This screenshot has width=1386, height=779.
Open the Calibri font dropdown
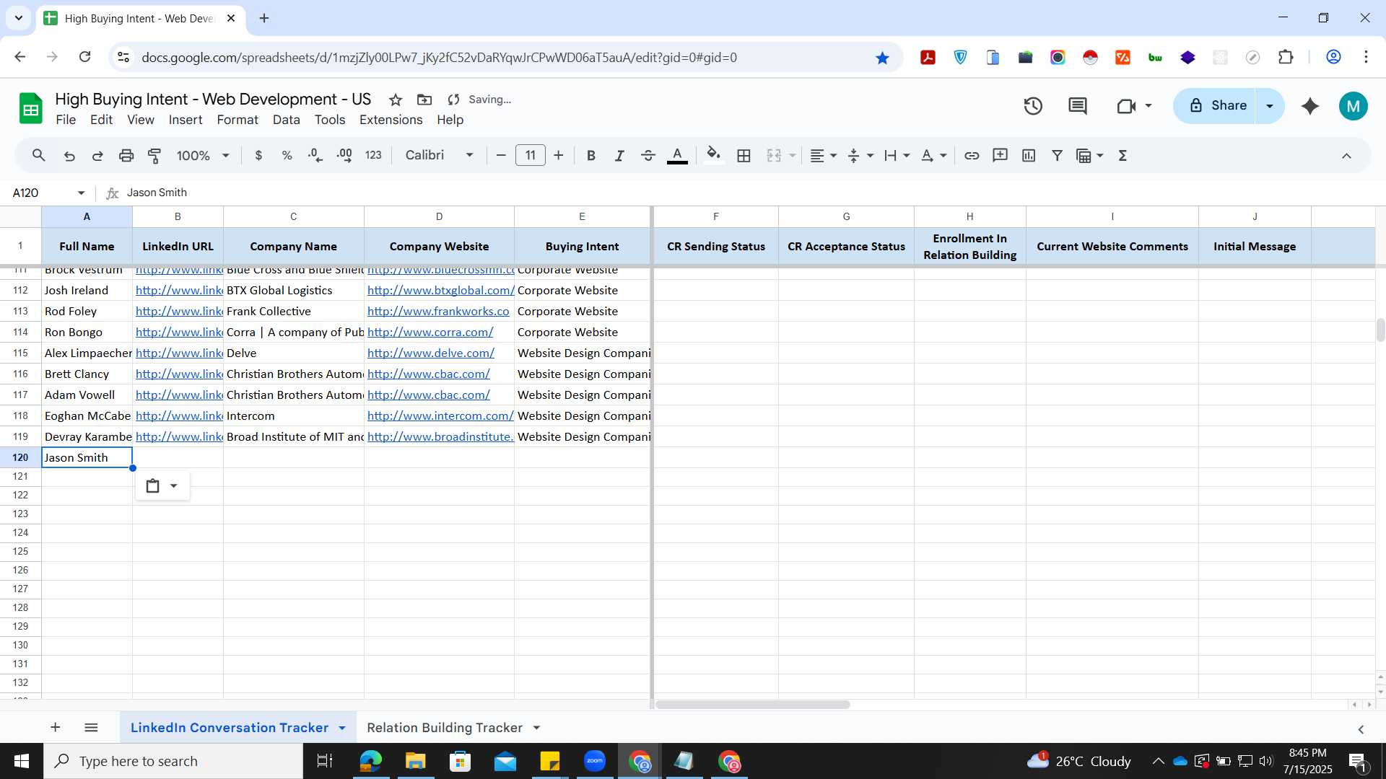pos(439,155)
